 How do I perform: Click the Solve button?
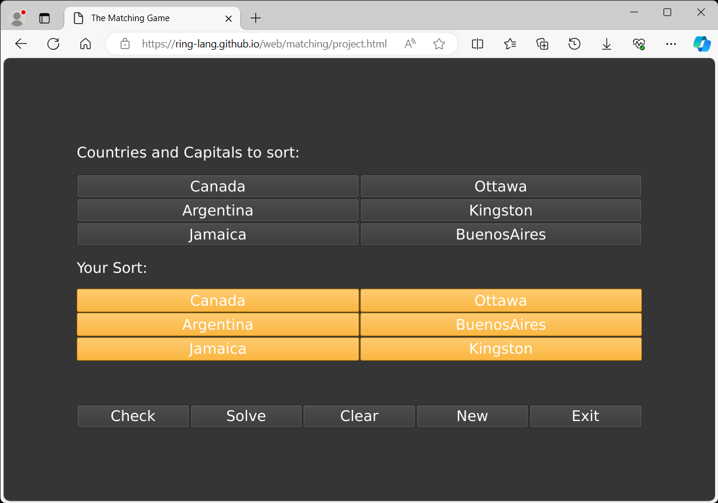coord(246,416)
